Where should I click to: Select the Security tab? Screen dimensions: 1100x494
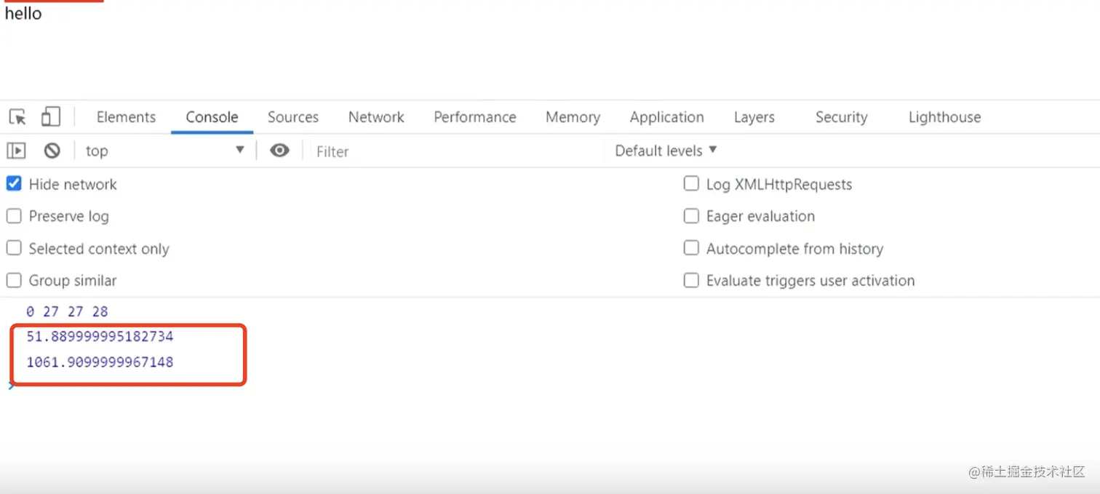click(842, 117)
